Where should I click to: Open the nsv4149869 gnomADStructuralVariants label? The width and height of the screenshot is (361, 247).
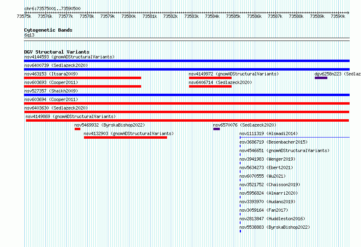(x=71, y=116)
